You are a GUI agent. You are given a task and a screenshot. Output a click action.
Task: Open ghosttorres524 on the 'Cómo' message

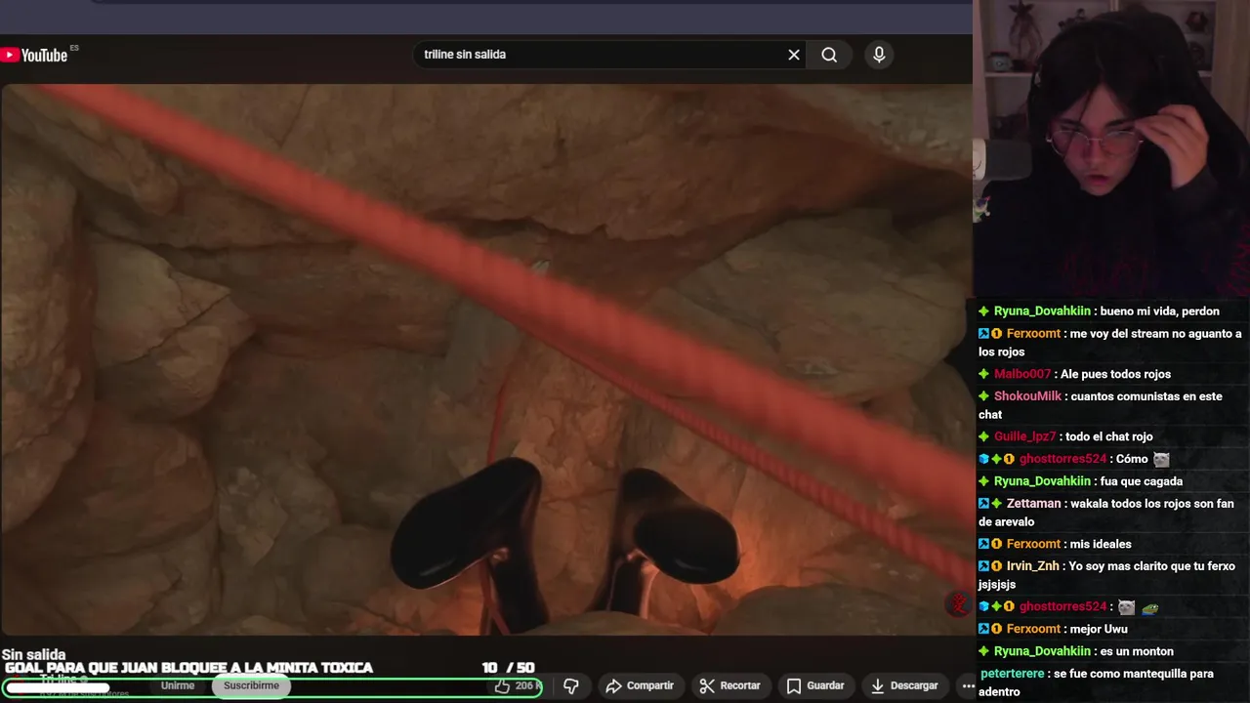[1062, 459]
